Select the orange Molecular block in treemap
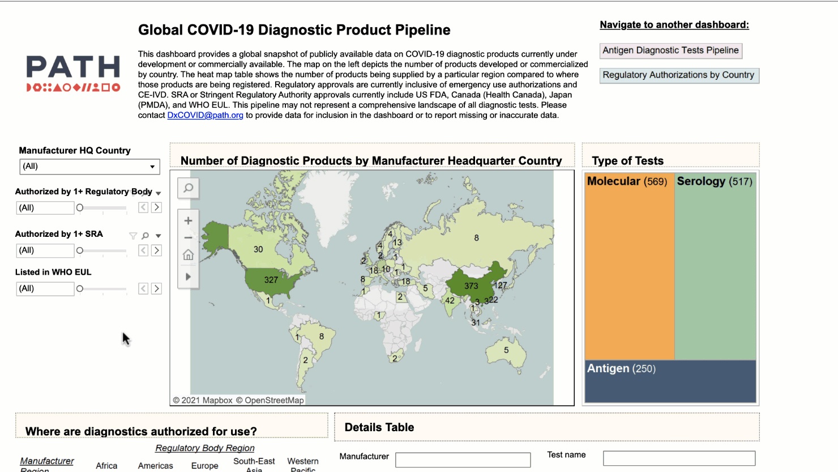This screenshot has width=838, height=472. [628, 272]
